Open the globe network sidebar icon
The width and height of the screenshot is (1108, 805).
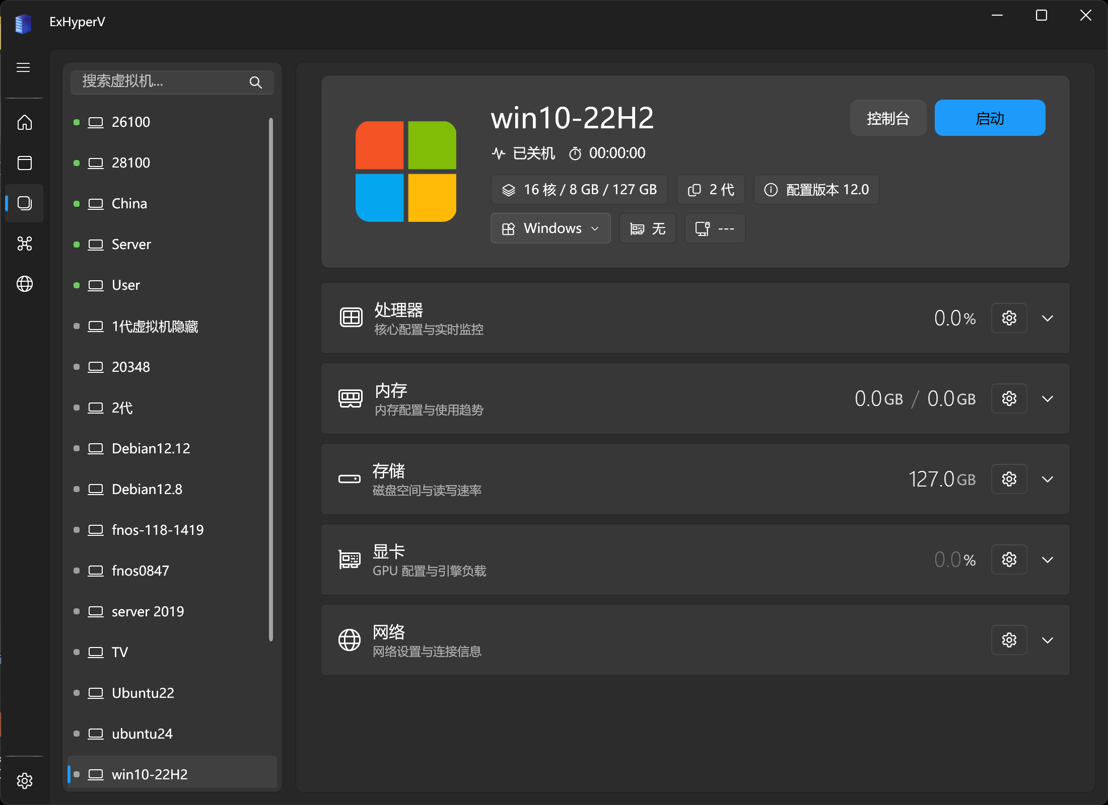coord(24,284)
